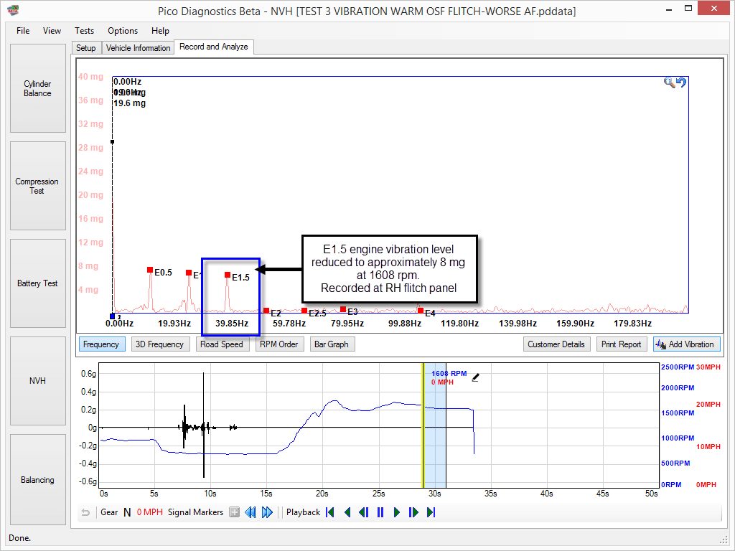Screen dimensions: 735x551
Task: Click the Print Report button
Action: [622, 344]
